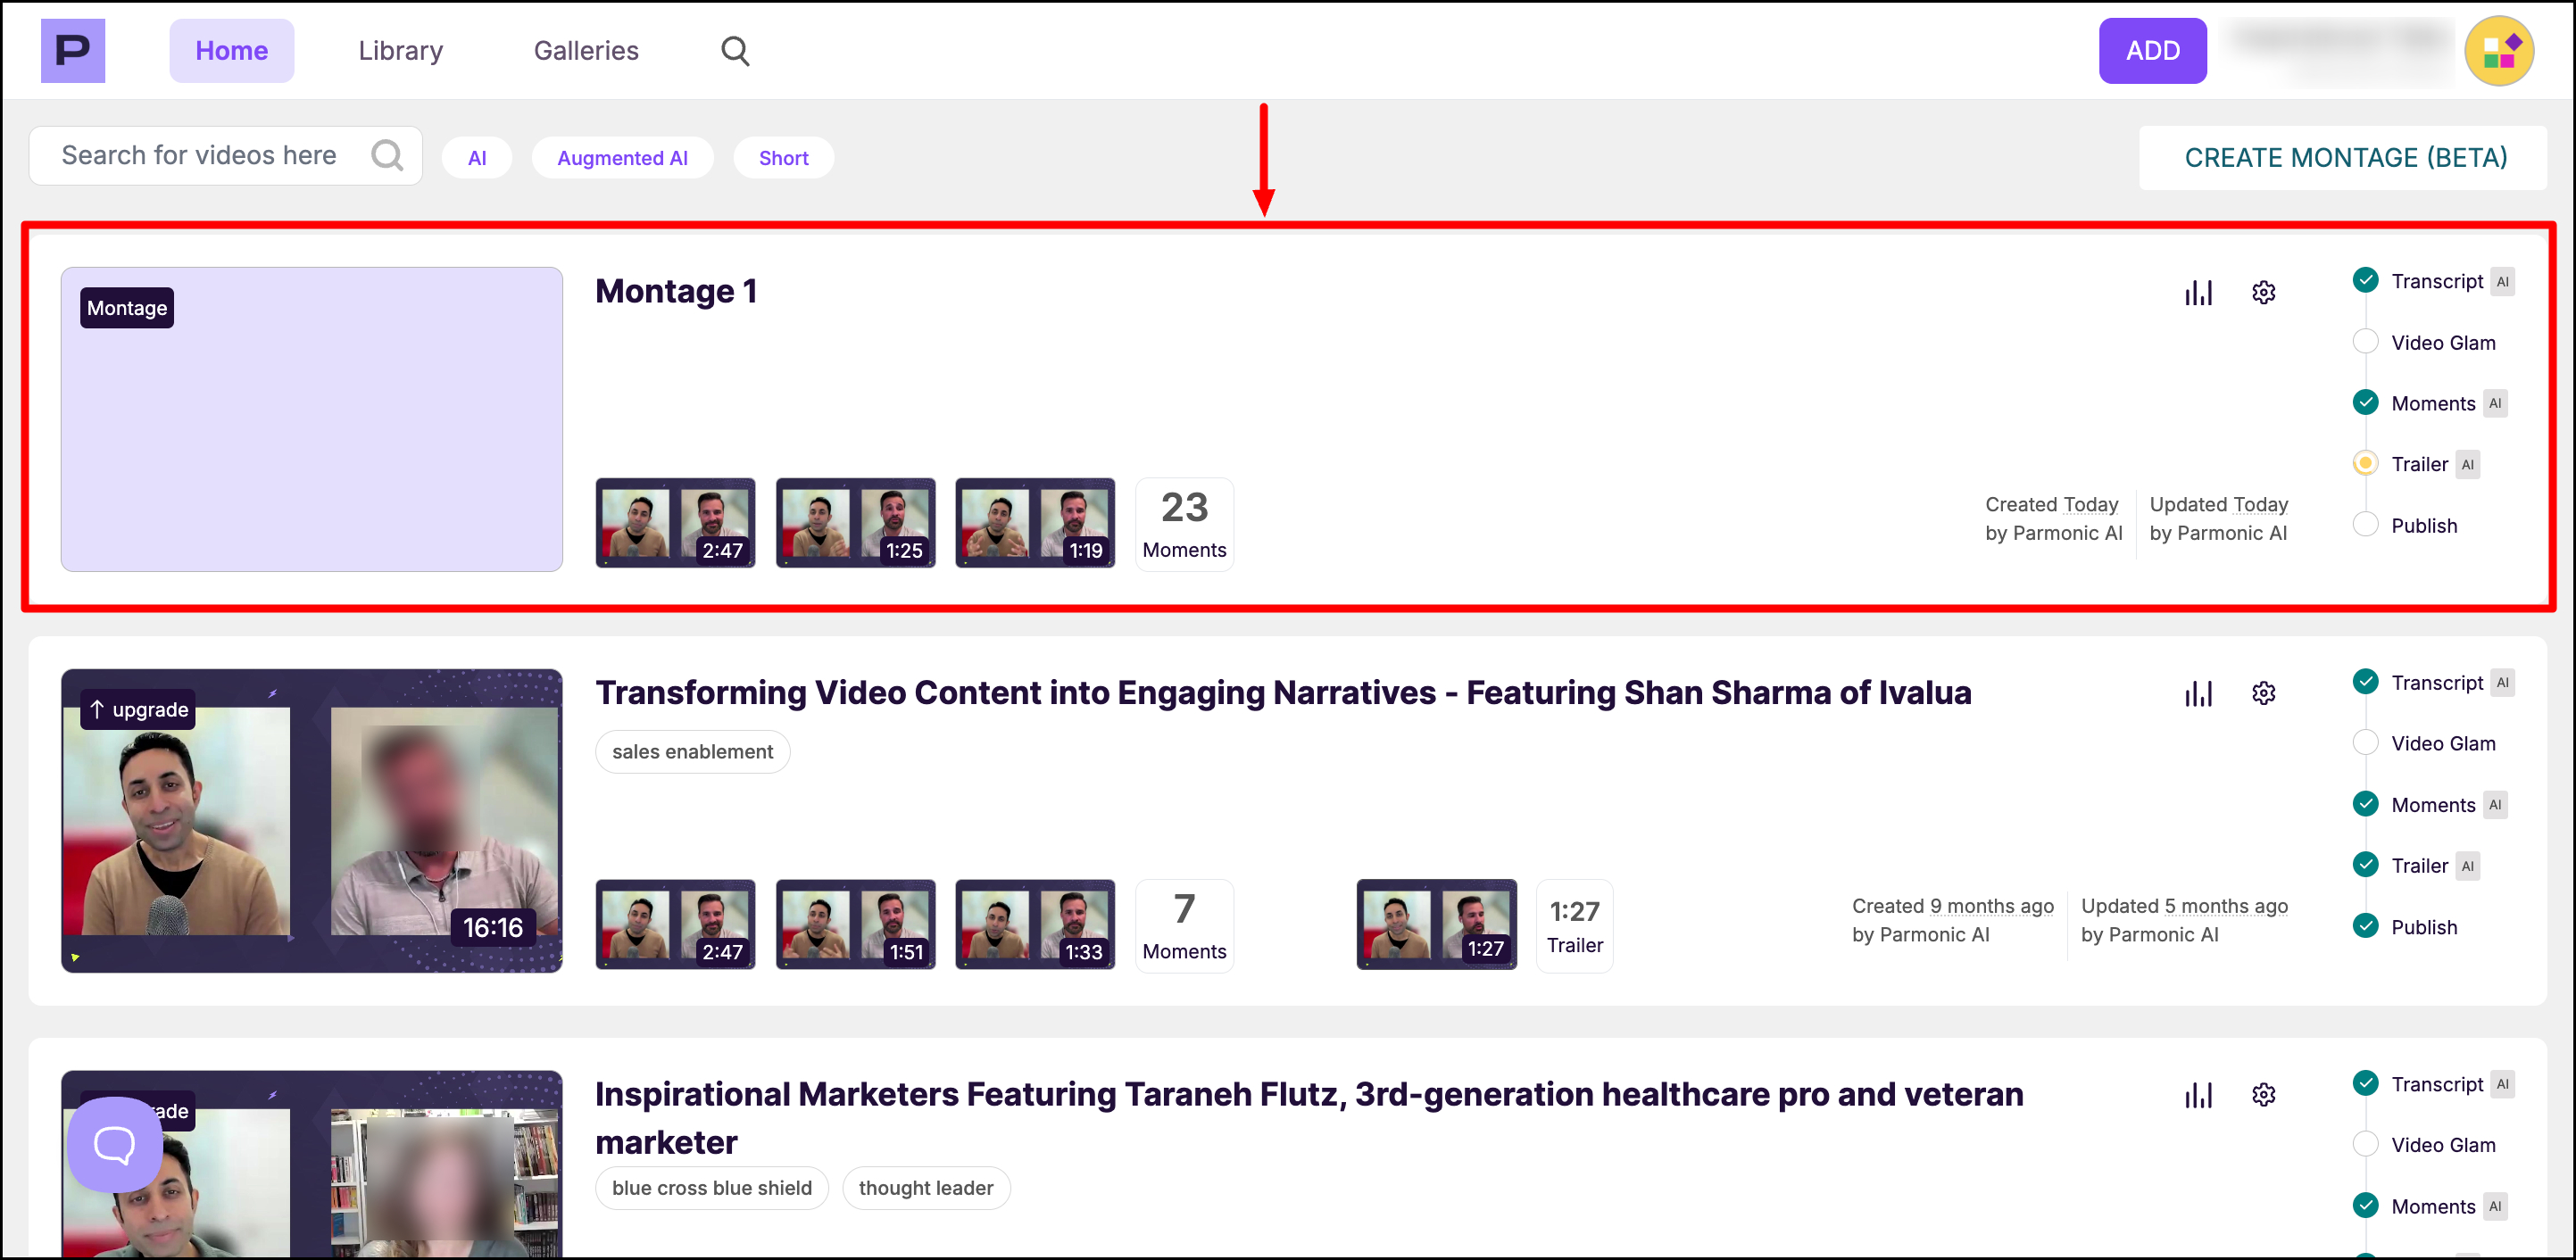Click the Transcript checkmark for Montage 1

pos(2365,281)
